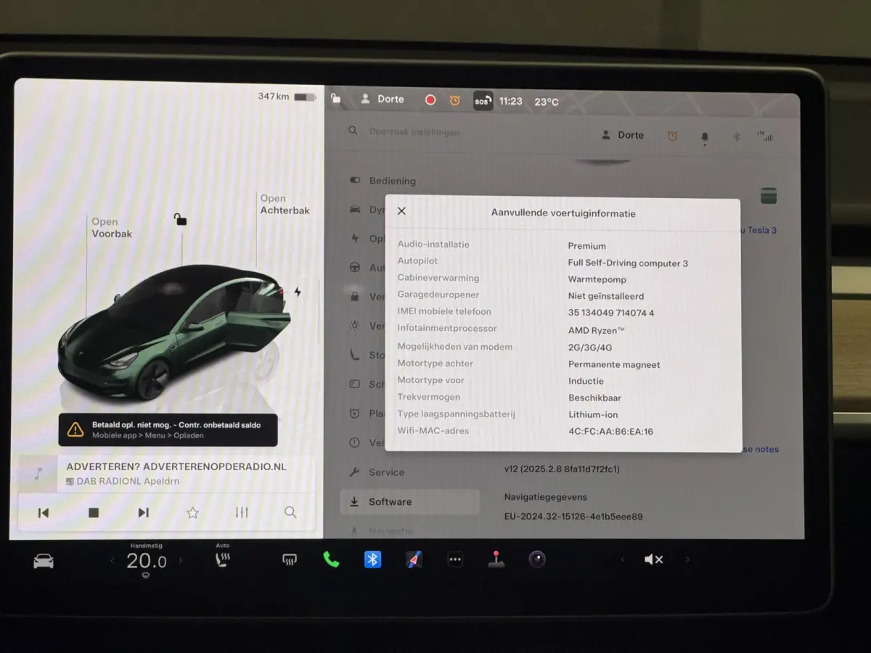Tap the media album art thumbnail
The image size is (871, 653).
coord(38,473)
